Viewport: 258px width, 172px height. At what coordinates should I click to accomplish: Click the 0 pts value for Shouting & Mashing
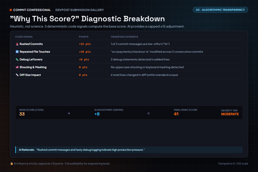pyautogui.click(x=83, y=67)
